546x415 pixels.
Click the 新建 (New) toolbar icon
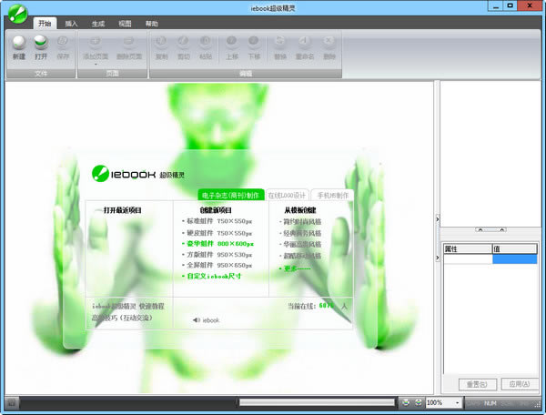pos(19,41)
